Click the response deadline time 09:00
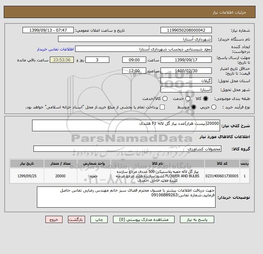Screen dimensions: 263x254 [x=134, y=60]
